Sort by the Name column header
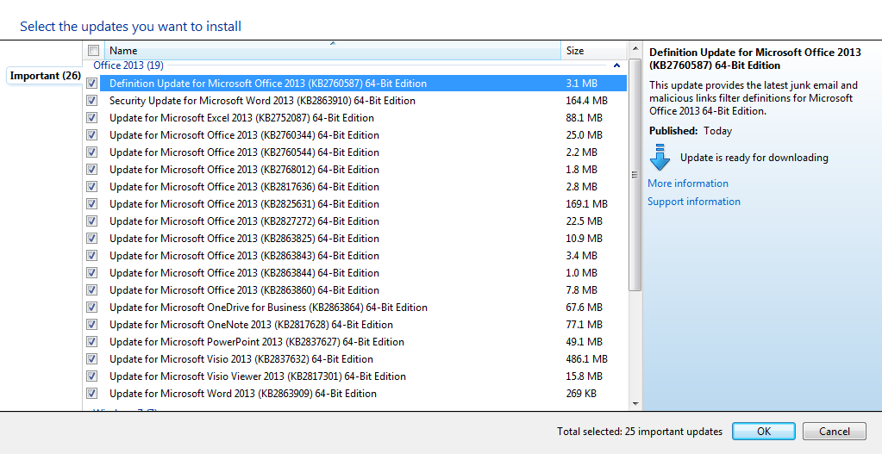 (332, 50)
